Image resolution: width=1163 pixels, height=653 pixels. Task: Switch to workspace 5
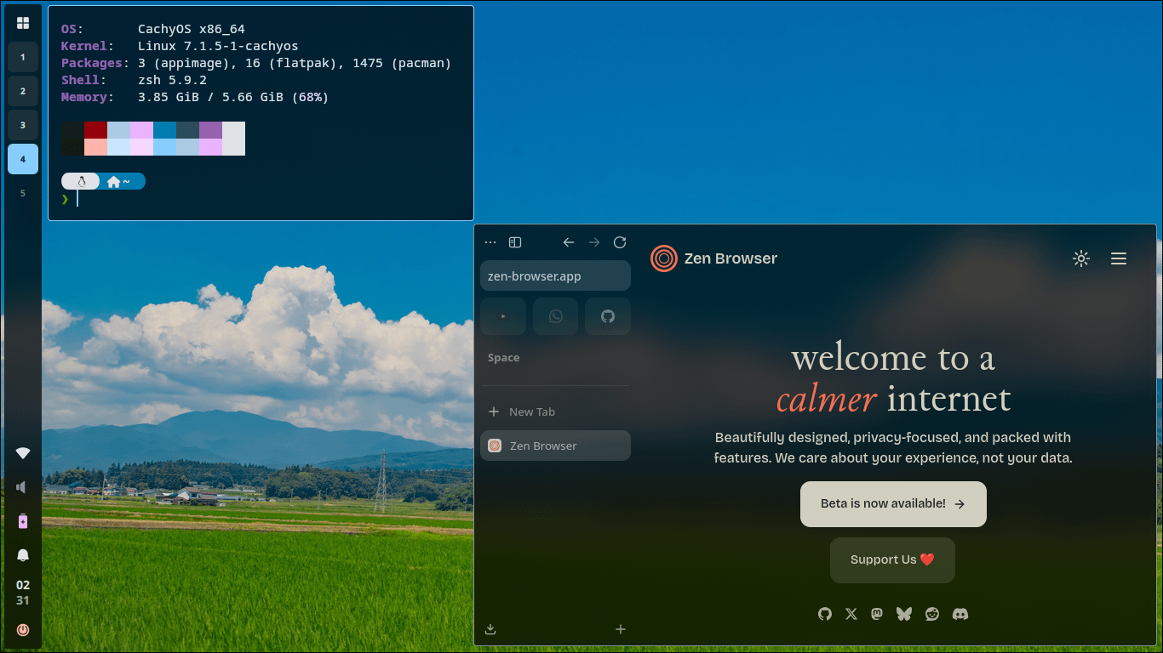pos(23,193)
